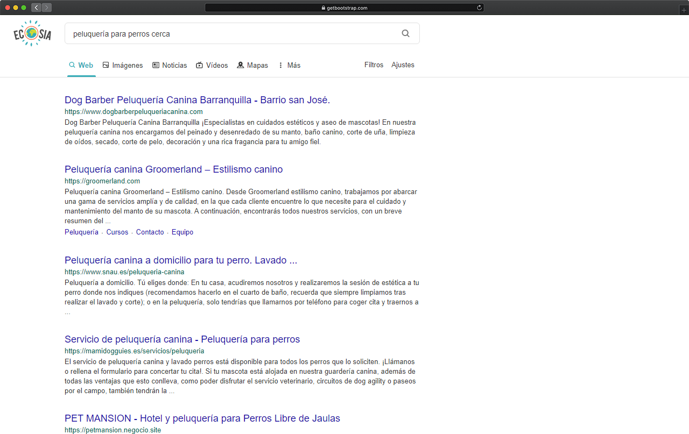
Task: Click the Groomerland result description text
Action: click(241, 207)
